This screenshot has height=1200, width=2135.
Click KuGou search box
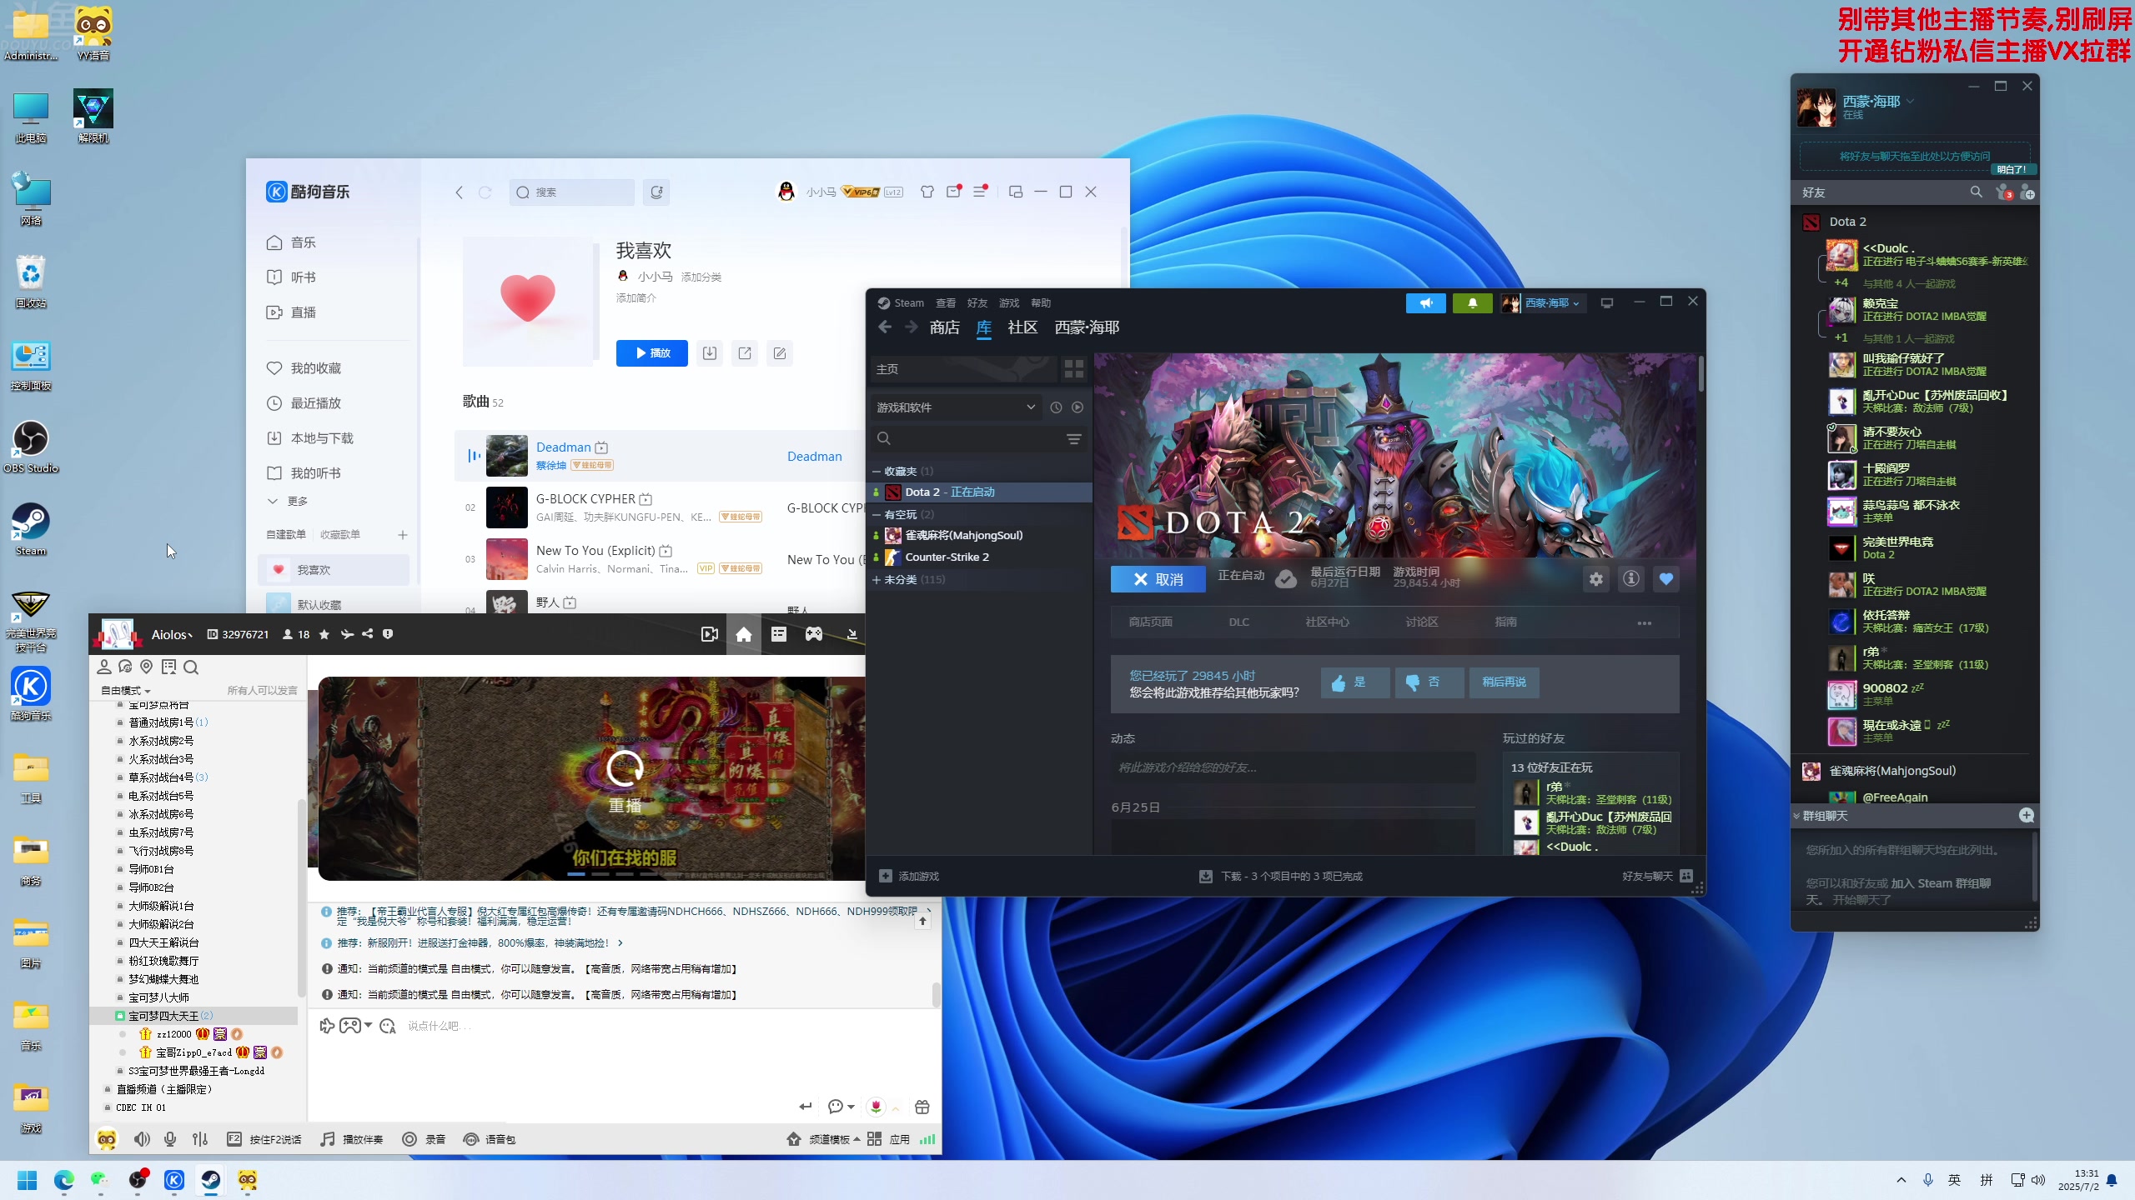point(572,192)
